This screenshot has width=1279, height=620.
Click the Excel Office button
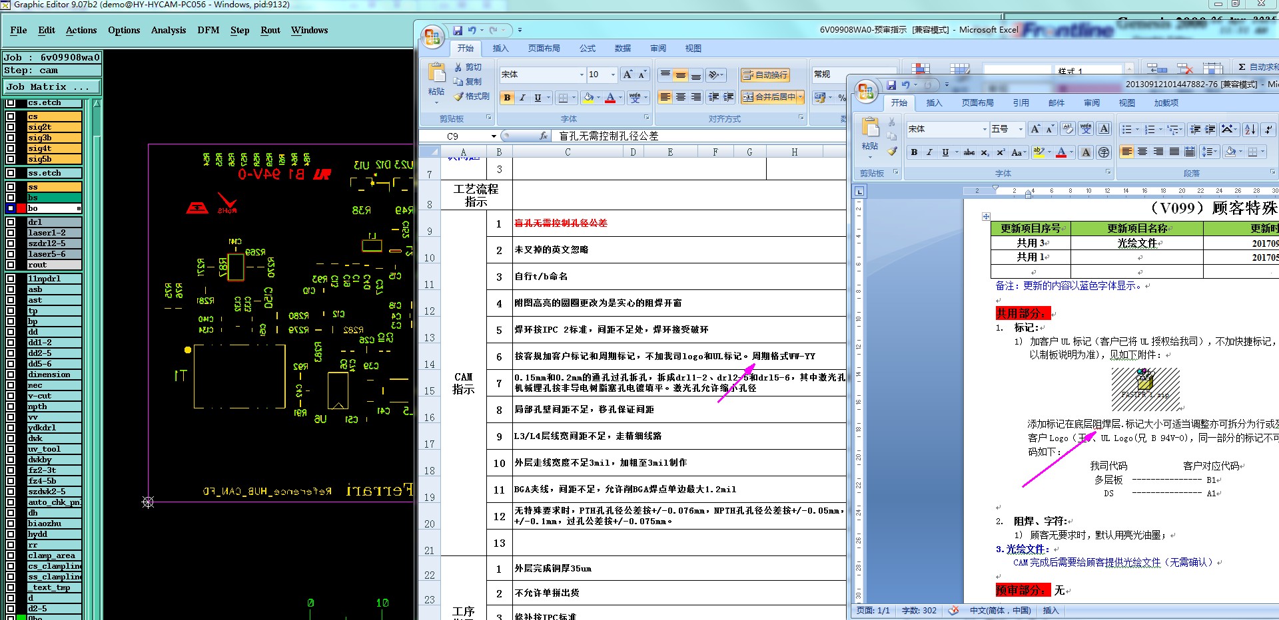[432, 37]
